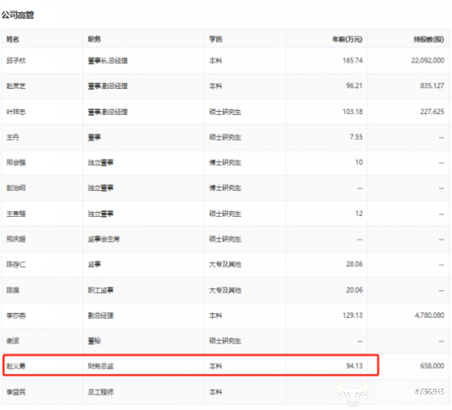Click the 持股数(股) column header
452x410 pixels.
(x=429, y=39)
